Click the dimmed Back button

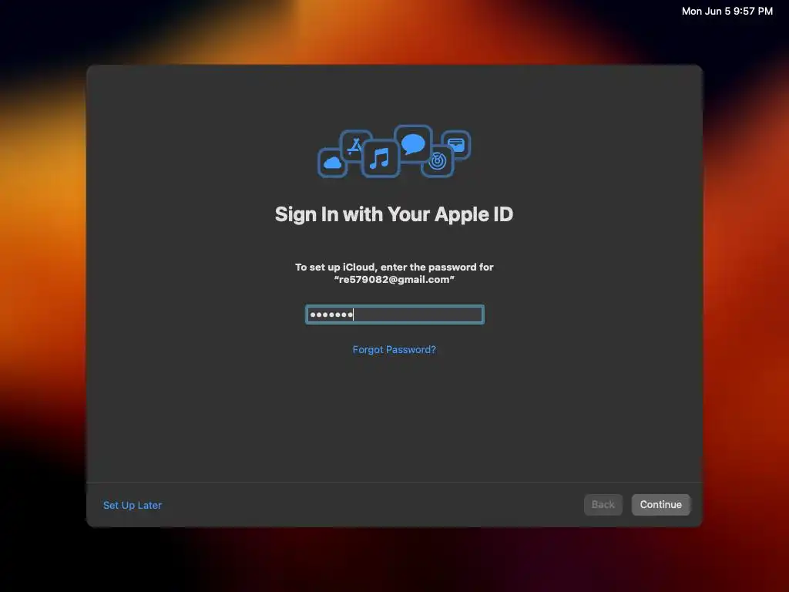[x=603, y=504]
